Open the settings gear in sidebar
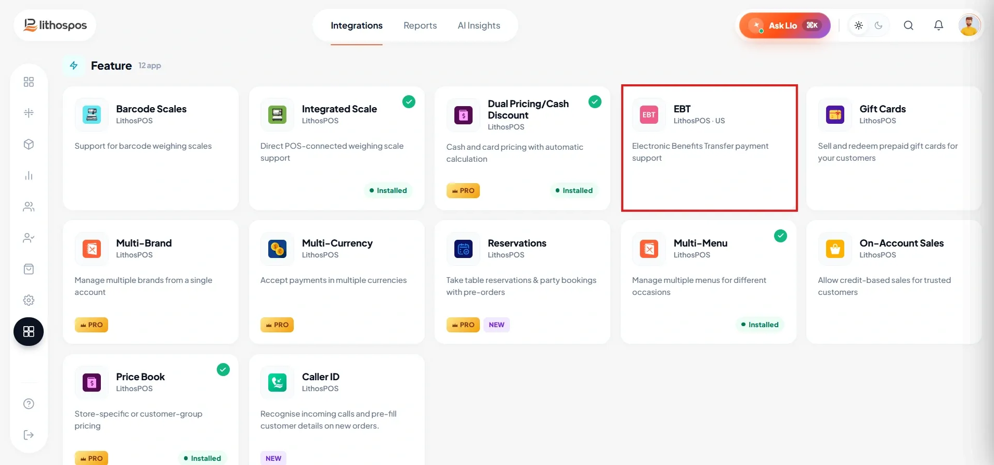Screen dimensions: 994x465 click(29, 301)
